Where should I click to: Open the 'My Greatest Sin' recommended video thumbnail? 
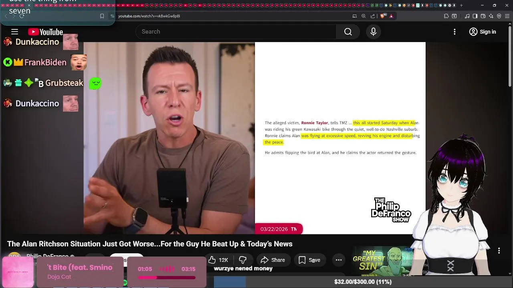click(x=383, y=261)
